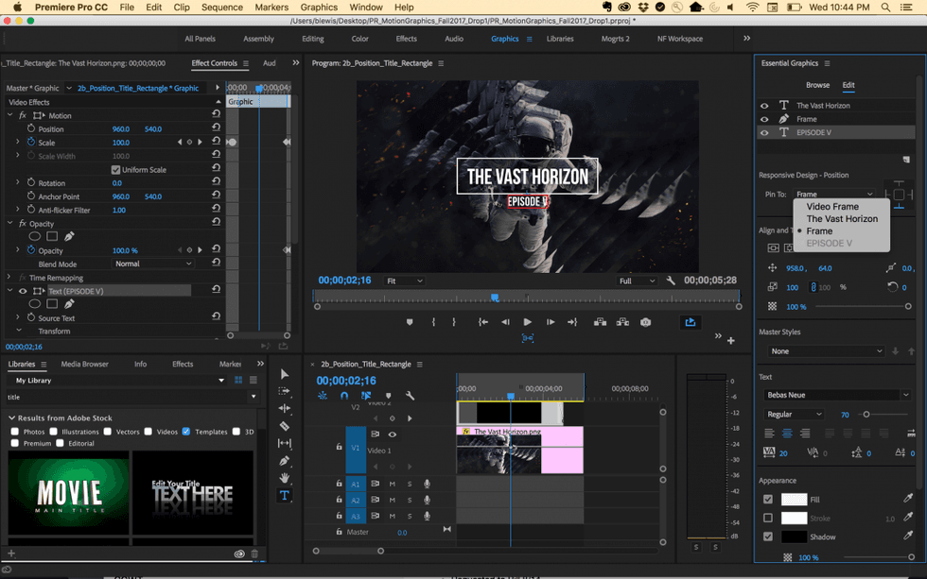Toggle Video 1 track output eye
The image size is (927, 579).
pos(392,434)
